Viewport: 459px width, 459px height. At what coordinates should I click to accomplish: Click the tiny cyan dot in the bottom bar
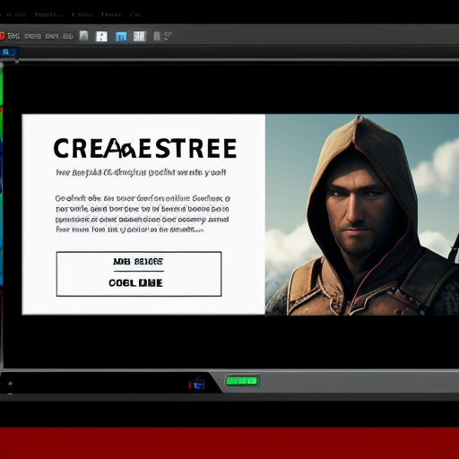point(10,383)
